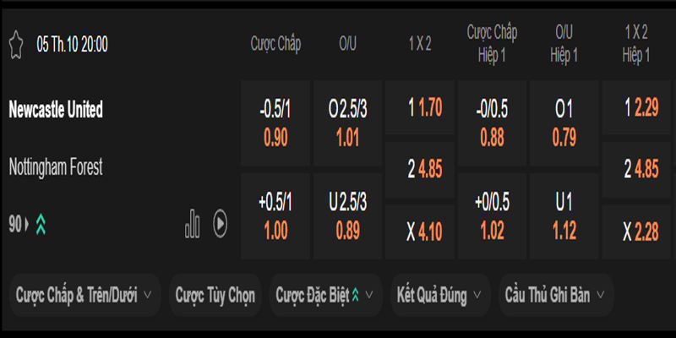Open Cược Chấp & Trên/Dưới dropdown
676x338 pixels.
click(x=84, y=295)
